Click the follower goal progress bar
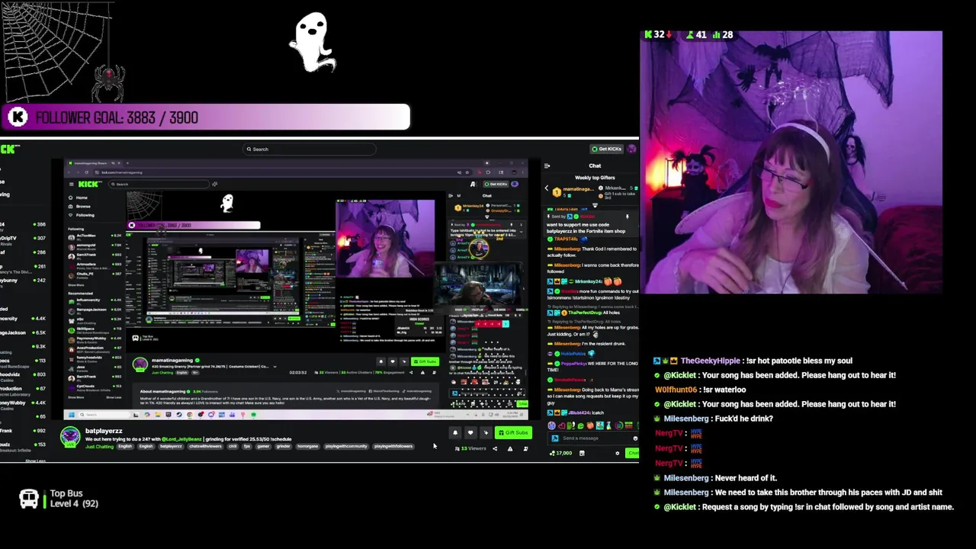 point(206,117)
